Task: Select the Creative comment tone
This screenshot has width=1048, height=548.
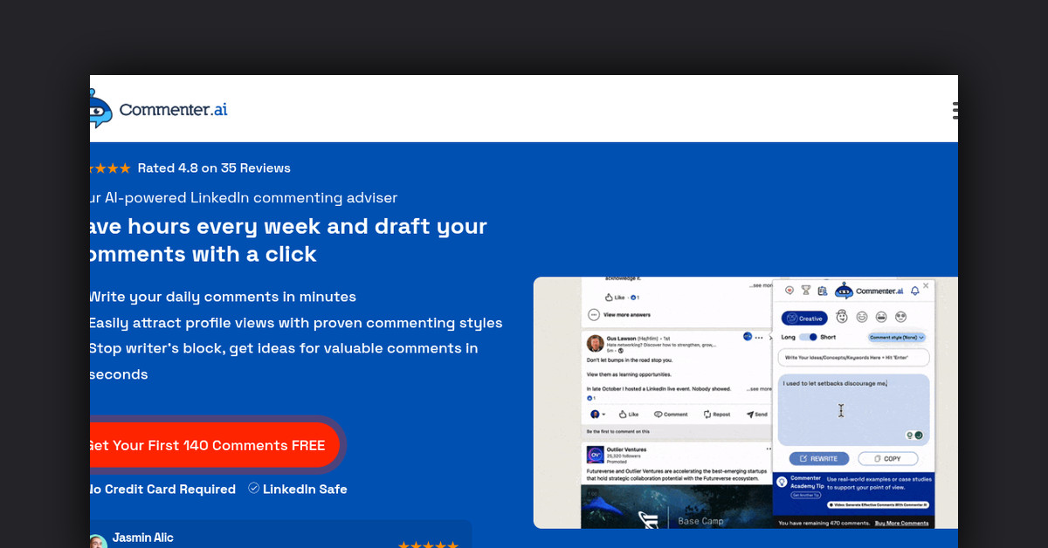Action: tap(804, 319)
